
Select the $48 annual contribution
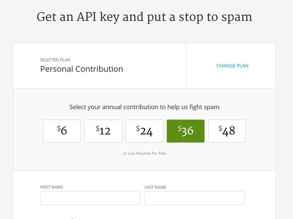coord(227,131)
